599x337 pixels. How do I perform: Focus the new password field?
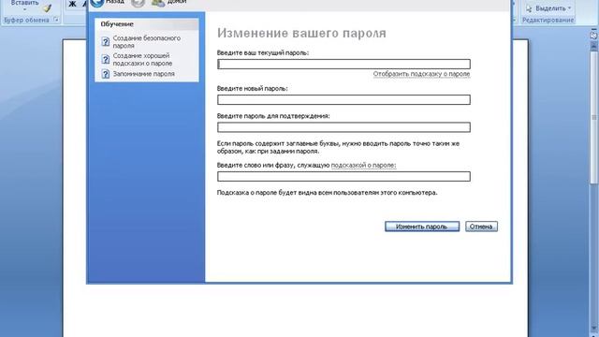pos(343,100)
